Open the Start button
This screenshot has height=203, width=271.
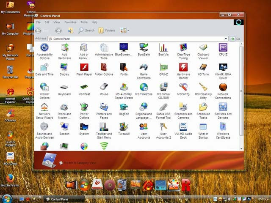(7, 199)
